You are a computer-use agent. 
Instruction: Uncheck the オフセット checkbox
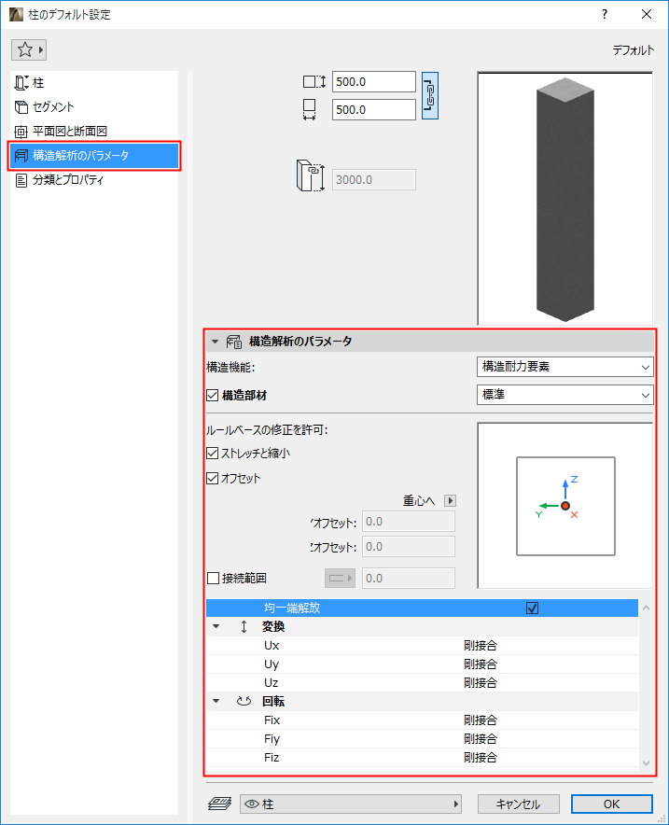click(x=213, y=478)
